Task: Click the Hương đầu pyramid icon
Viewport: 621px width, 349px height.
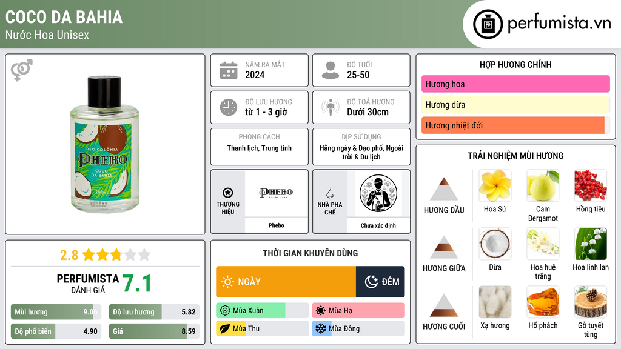Action: pos(444,189)
